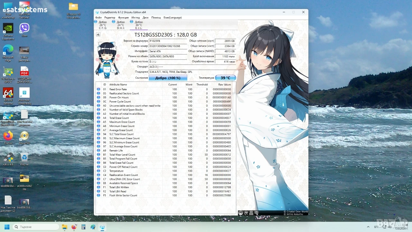Switch to disk tab D: H: I:
The width and height of the screenshot is (412, 232).
coord(120,25)
